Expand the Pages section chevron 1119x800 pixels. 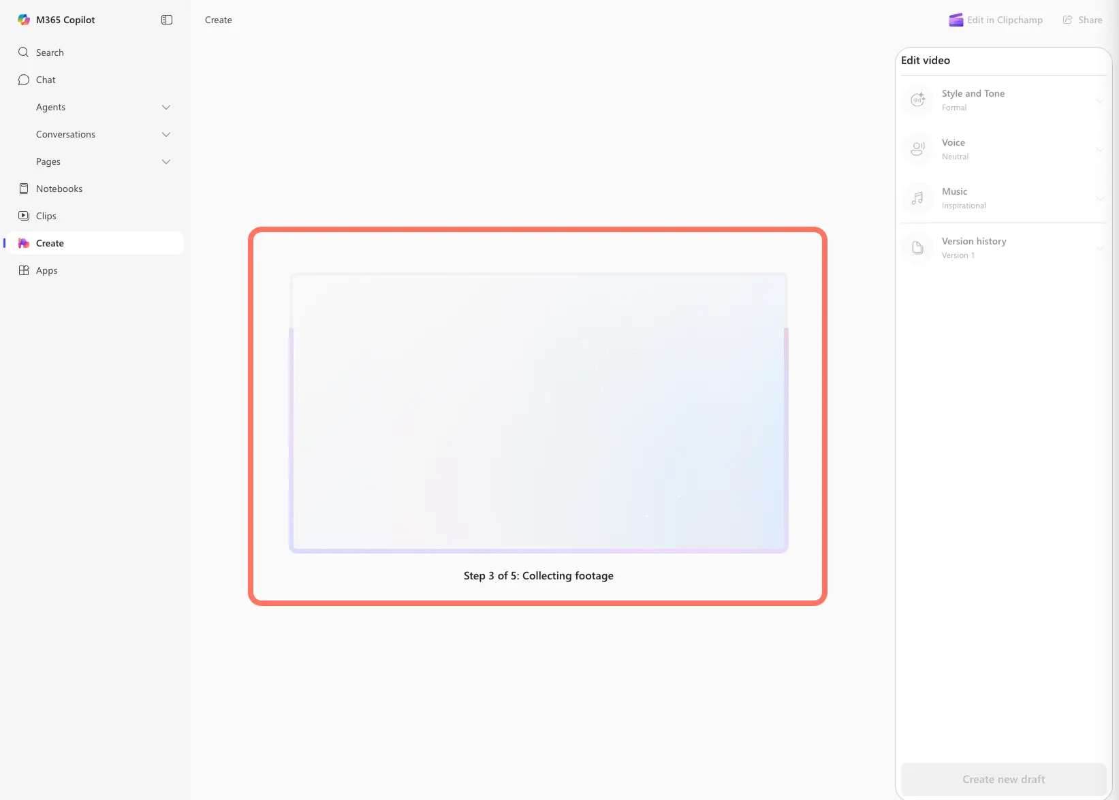click(166, 161)
